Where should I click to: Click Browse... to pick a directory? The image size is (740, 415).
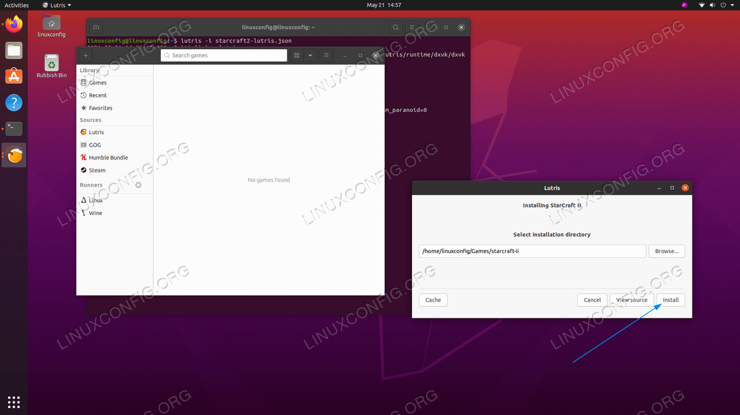pos(666,251)
